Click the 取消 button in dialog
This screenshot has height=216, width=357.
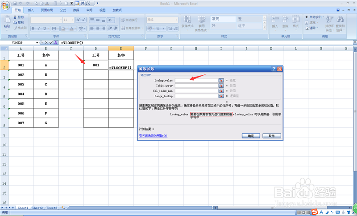click(x=272, y=136)
